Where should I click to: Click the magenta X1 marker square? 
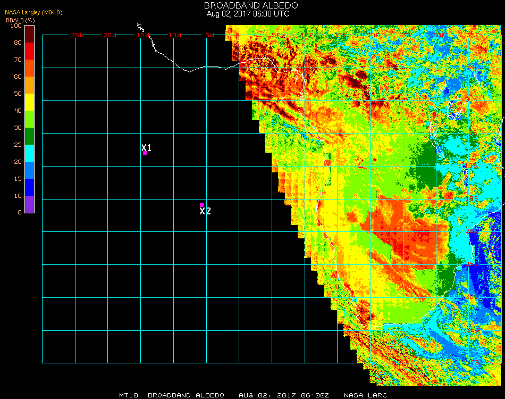pyautogui.click(x=145, y=153)
